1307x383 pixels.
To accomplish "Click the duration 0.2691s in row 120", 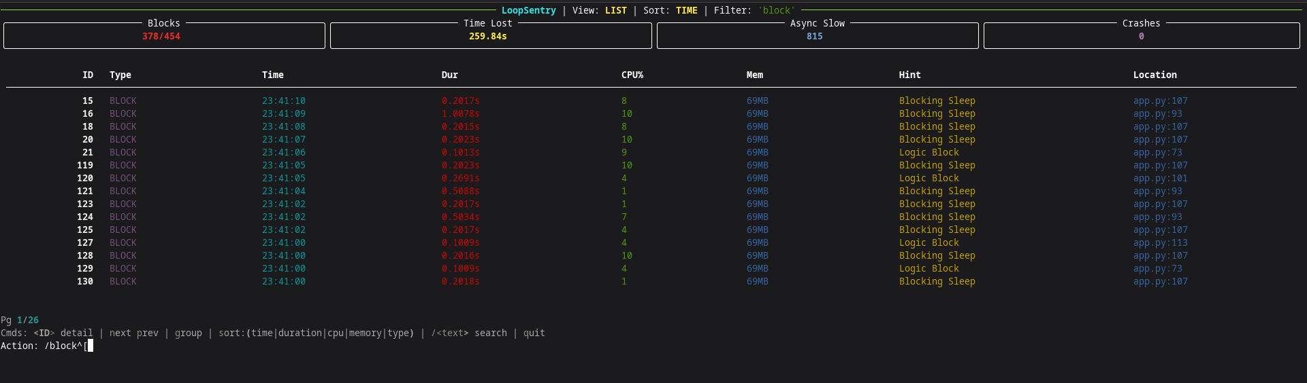I will [461, 179].
